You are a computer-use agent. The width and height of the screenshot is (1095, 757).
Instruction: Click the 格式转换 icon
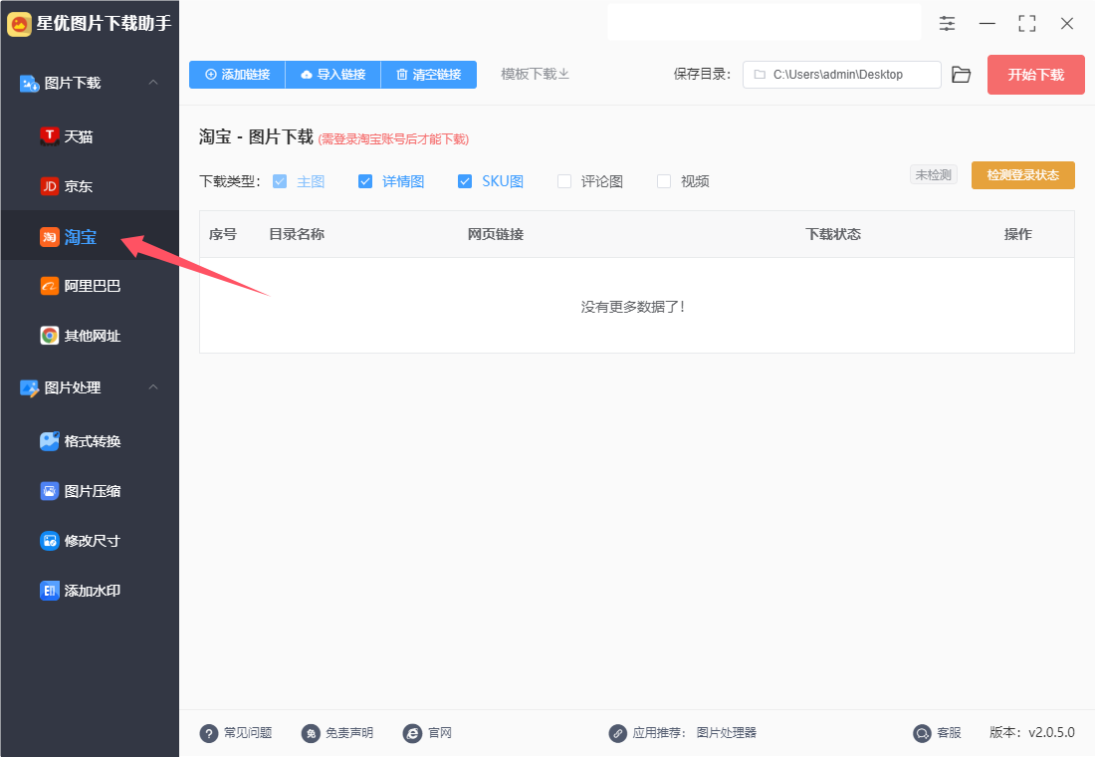(49, 441)
